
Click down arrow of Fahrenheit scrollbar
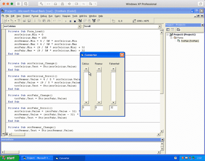pyautogui.click(x=113, y=102)
